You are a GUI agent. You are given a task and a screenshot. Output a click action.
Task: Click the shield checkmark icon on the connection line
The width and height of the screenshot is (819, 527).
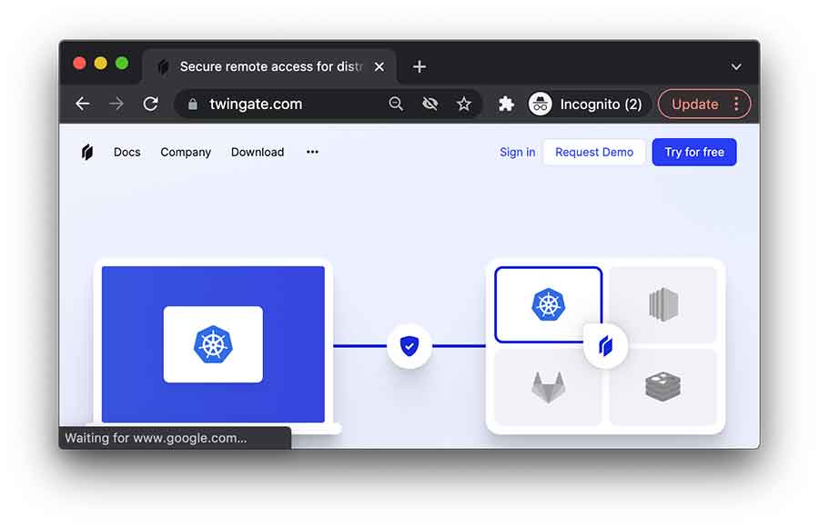pos(409,345)
